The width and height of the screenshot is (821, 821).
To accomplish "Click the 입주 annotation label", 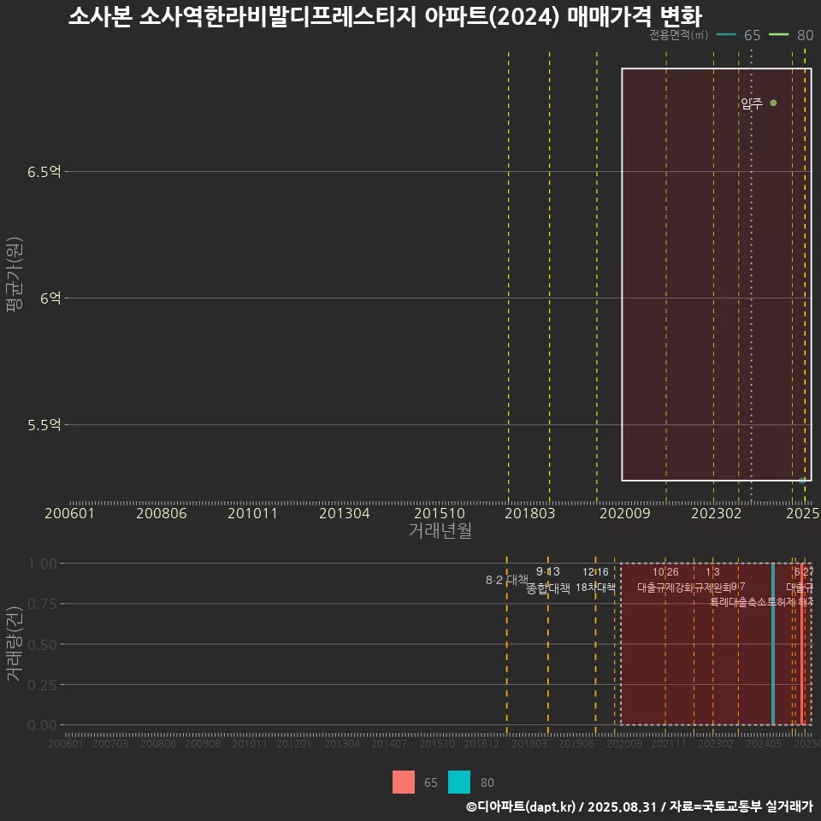I will (752, 103).
